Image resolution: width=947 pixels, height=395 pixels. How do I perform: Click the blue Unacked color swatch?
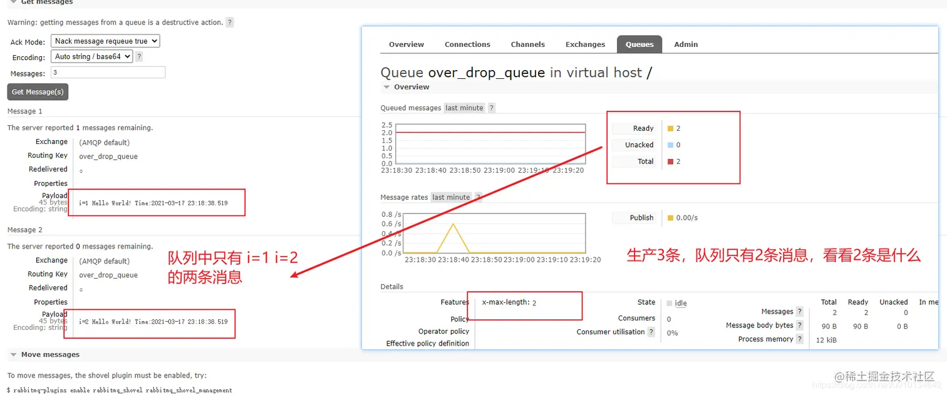(670, 145)
